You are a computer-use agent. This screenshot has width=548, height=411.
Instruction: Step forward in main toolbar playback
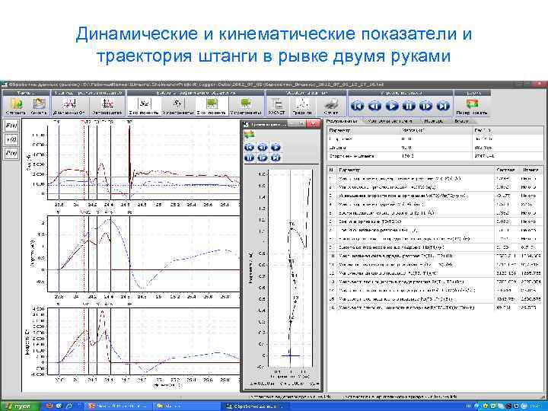click(425, 106)
